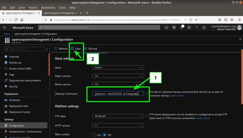Close the first opencvpytorchimagenet browser tab
The image size is (243, 138).
click(39, 13)
